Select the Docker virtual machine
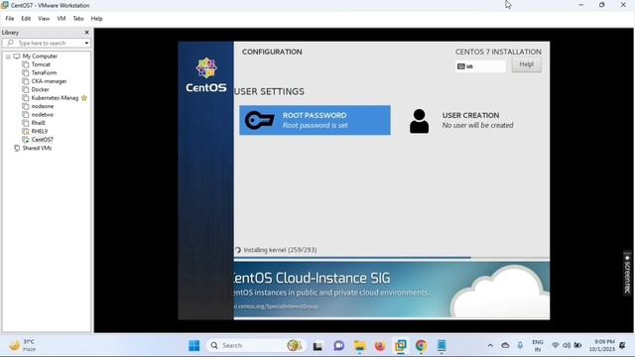The image size is (635, 357). (40, 89)
